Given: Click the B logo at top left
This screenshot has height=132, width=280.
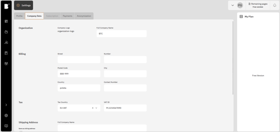Looking at the screenshot, I should coord(6,6).
